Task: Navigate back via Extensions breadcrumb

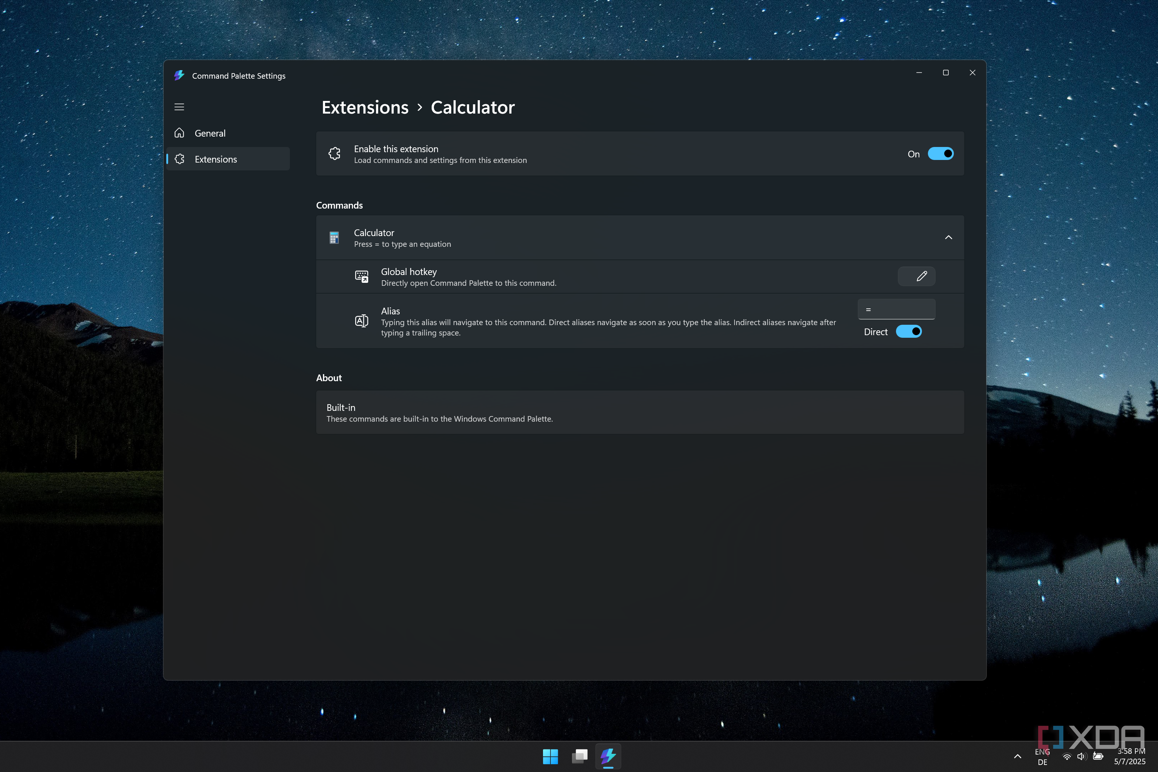Action: 365,107
